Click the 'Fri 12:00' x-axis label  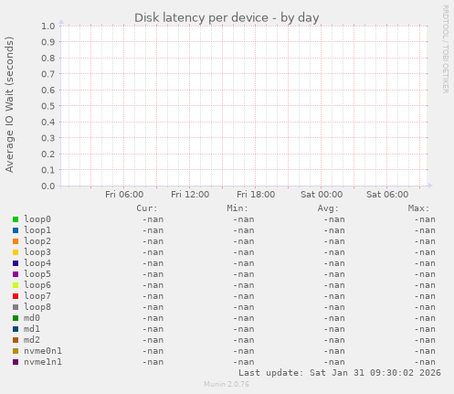pyautogui.click(x=190, y=195)
